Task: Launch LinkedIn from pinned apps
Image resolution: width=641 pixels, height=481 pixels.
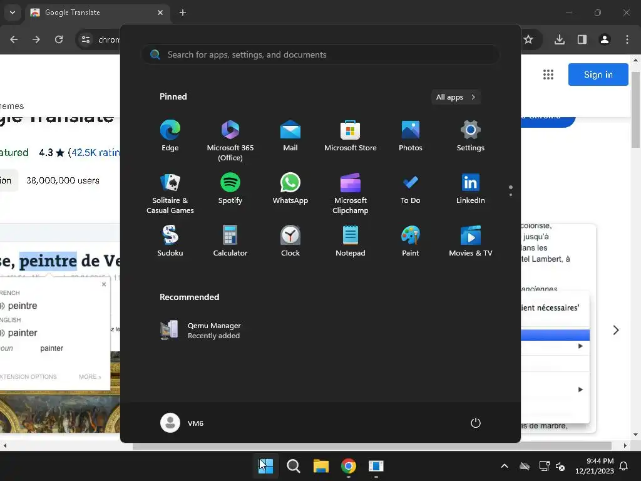Action: tap(471, 188)
